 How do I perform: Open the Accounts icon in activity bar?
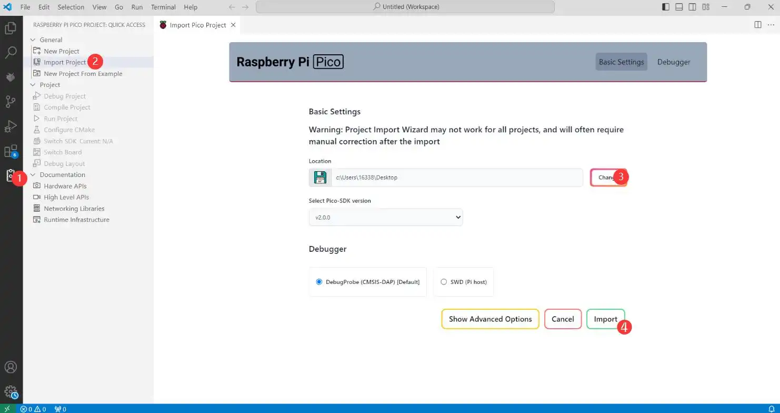11,367
